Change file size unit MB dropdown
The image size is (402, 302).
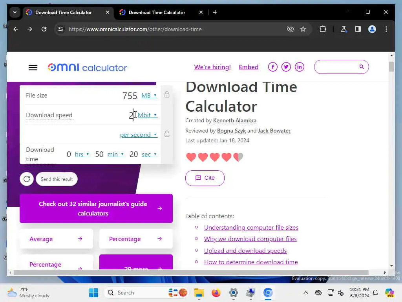(x=149, y=96)
